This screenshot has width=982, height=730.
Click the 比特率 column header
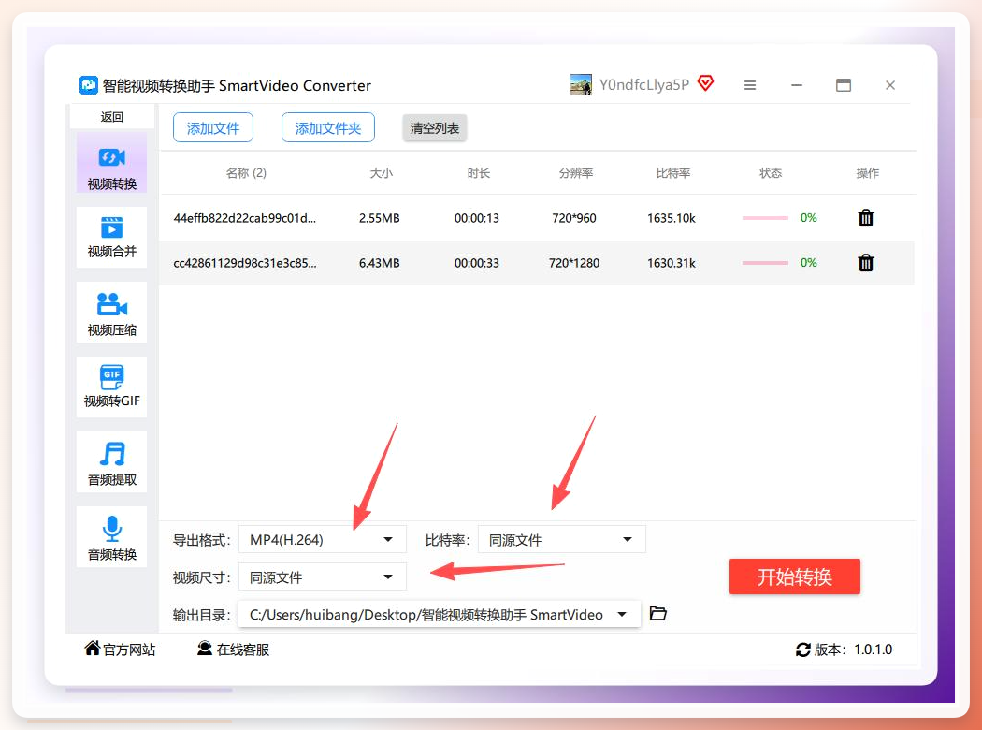point(672,173)
